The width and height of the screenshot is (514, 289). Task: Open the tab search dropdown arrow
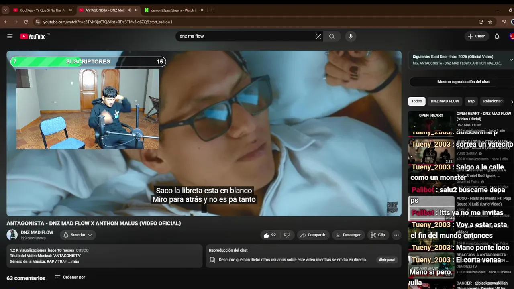(x=5, y=10)
